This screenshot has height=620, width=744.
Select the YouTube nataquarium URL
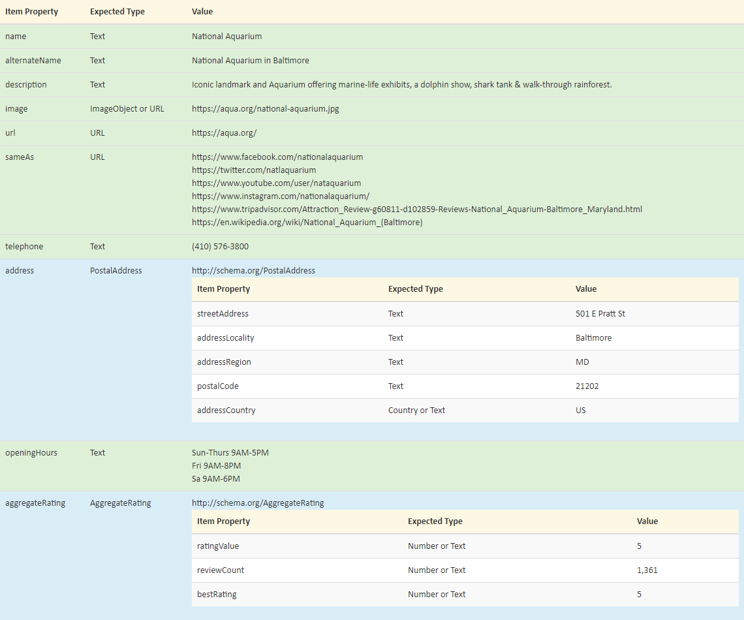point(276,183)
